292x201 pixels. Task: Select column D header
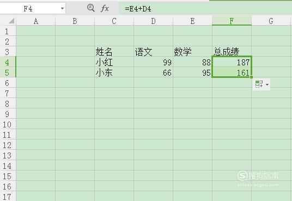pyautogui.click(x=153, y=21)
